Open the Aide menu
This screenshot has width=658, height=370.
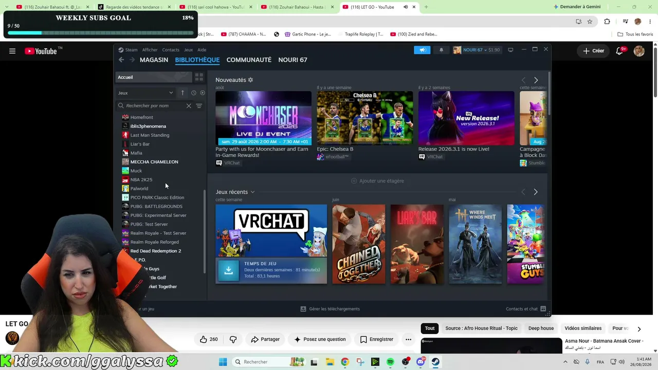202,50
